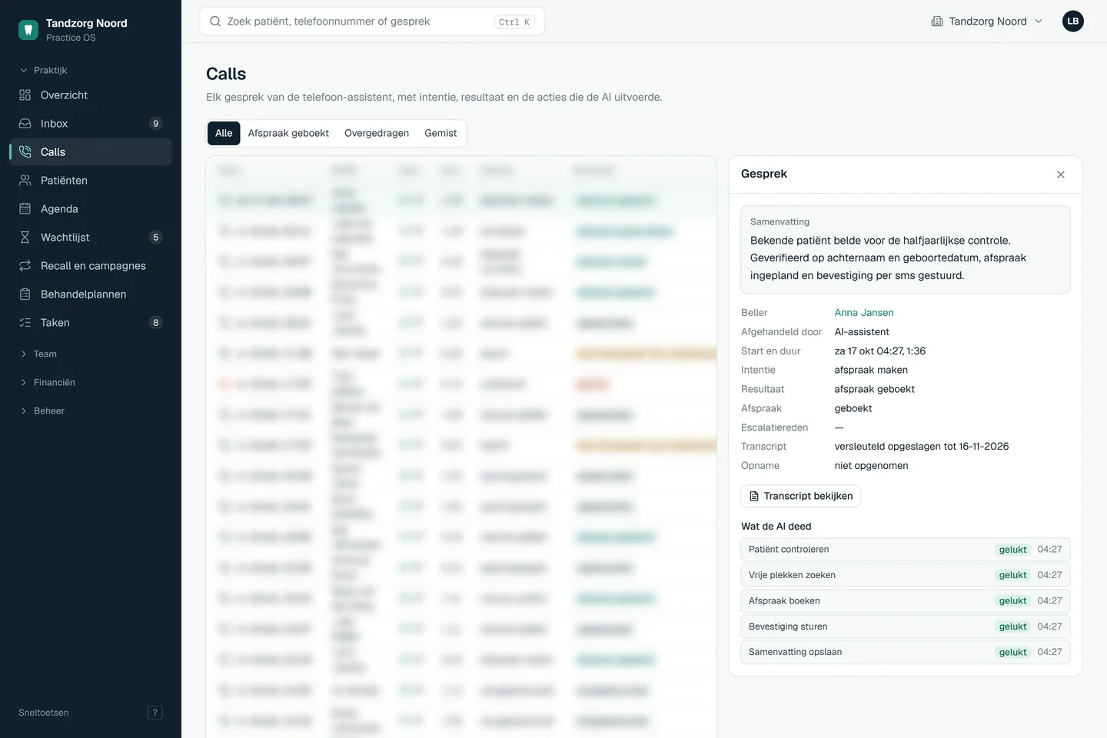Open the Agenda calendar icon

pyautogui.click(x=25, y=209)
